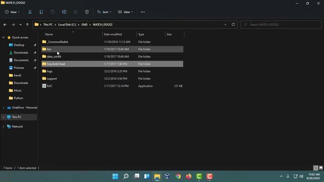Screen dimensions: 324x182
Task: Open Python folder in sidebar
Action: coord(18,98)
